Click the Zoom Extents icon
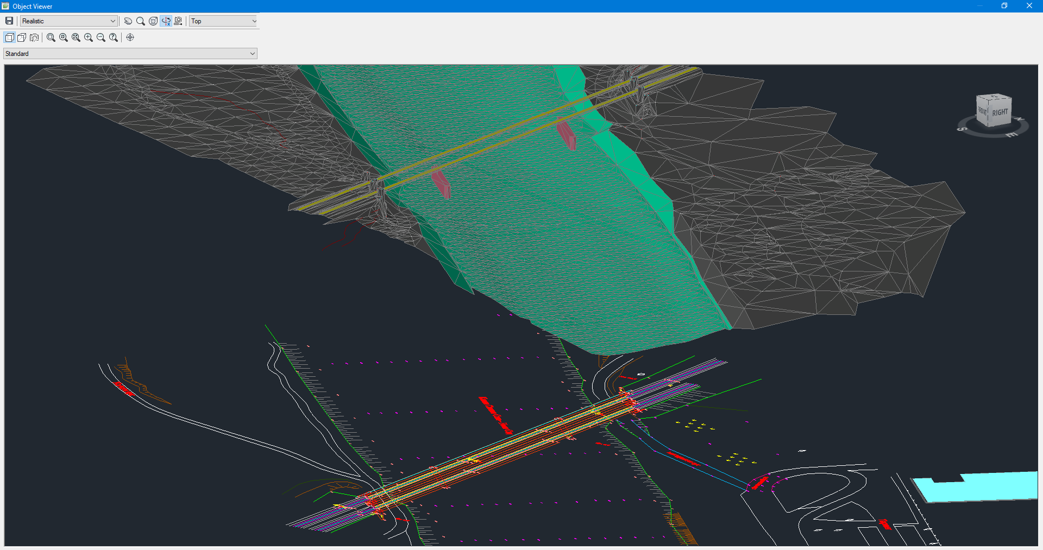The width and height of the screenshot is (1043, 550). (x=76, y=37)
